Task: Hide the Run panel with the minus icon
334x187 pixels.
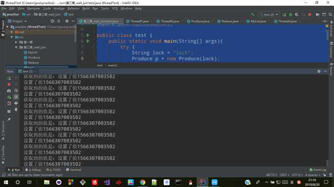Action: [x=325, y=71]
